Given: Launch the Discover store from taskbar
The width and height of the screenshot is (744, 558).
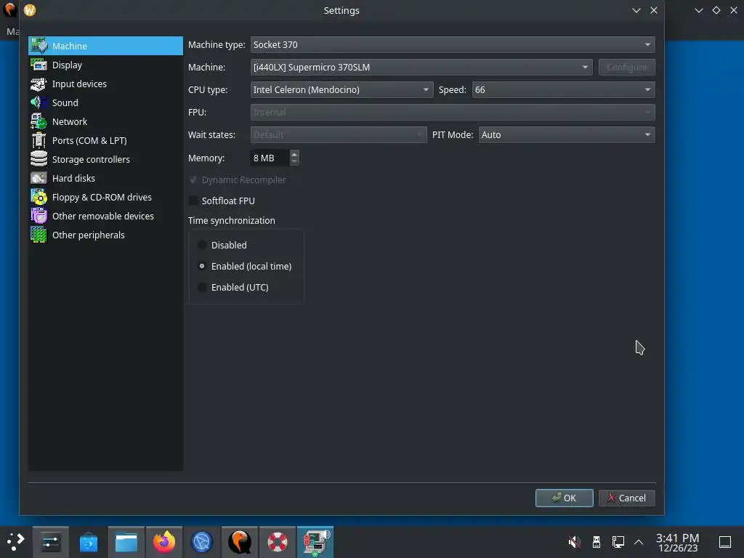Looking at the screenshot, I should 88,542.
